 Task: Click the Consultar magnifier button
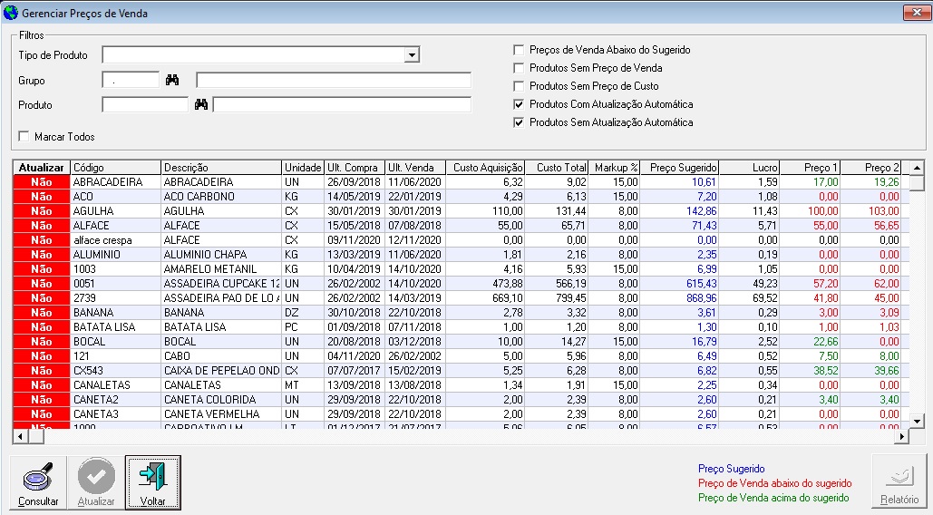(39, 483)
